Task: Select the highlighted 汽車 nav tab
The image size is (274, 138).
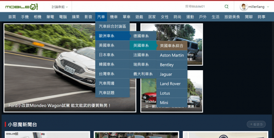Action: click(x=101, y=17)
